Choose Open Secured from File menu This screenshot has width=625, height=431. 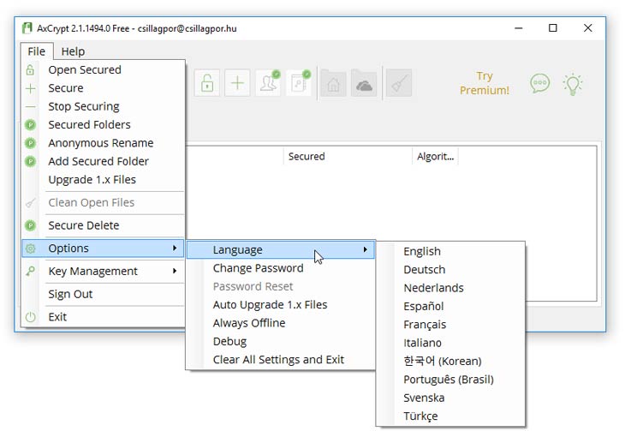103,70
